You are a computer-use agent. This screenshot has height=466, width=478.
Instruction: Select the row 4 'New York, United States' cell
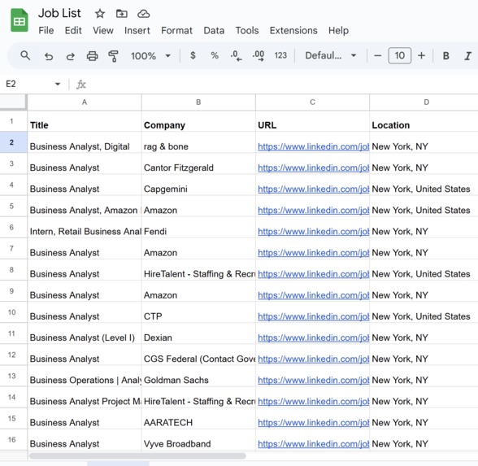(x=424, y=185)
